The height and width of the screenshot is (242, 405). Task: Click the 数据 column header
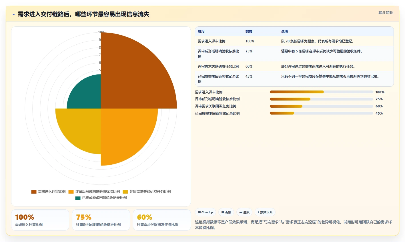(249, 32)
